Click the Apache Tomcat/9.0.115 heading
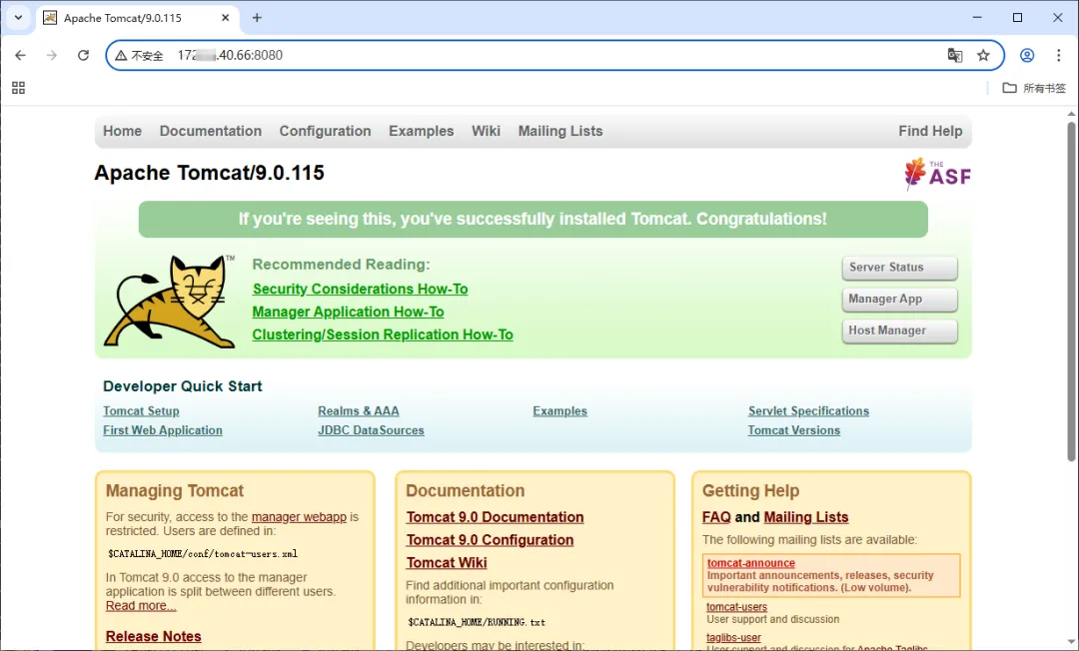The height and width of the screenshot is (651, 1079). point(209,173)
